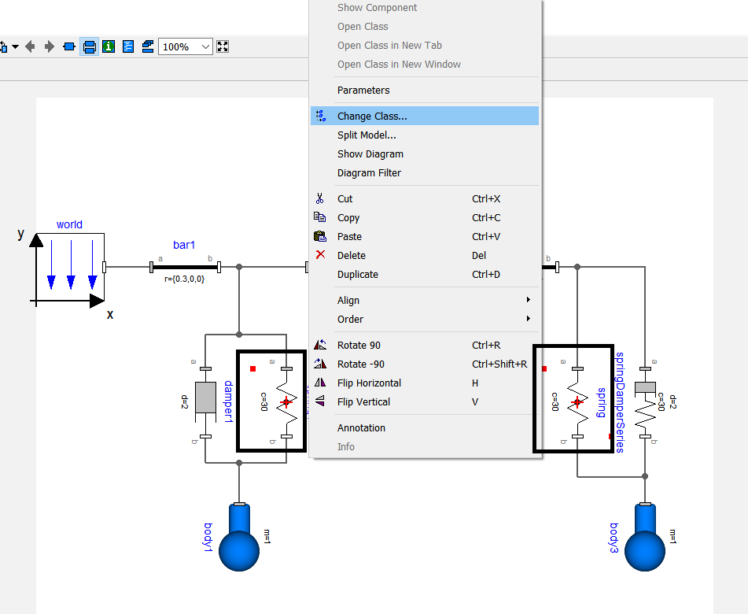Show the Modelica Text view
Image resolution: width=748 pixels, height=614 pixels.
click(128, 46)
